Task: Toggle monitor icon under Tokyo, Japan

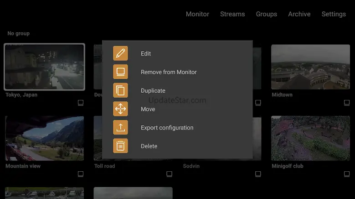Action: [x=81, y=103]
